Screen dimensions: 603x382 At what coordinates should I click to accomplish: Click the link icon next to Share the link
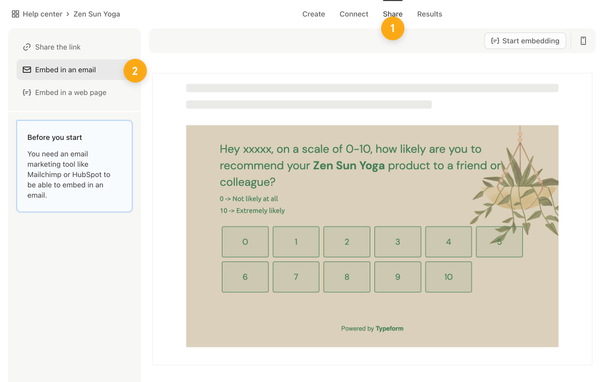[26, 47]
